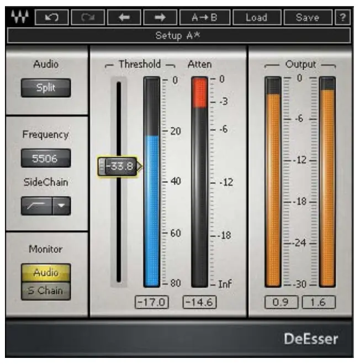Redo the last undone change

click(x=88, y=17)
